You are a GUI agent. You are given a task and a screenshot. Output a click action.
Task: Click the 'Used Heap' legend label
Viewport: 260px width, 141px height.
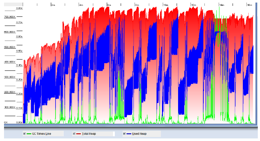139,134
